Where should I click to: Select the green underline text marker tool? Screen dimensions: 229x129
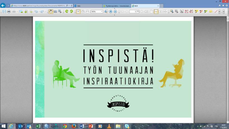[x=206, y=11]
